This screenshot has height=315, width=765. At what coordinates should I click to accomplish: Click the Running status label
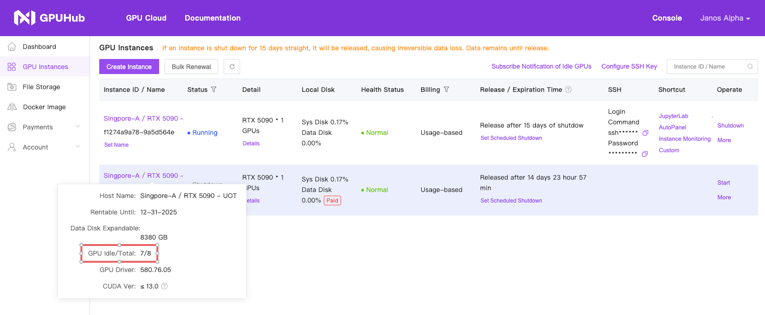(202, 133)
